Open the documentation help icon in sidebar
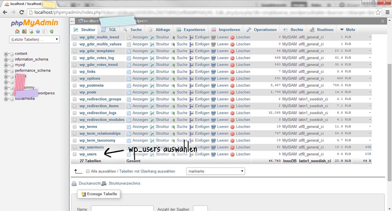The height and width of the screenshot is (211, 392). click(38, 31)
